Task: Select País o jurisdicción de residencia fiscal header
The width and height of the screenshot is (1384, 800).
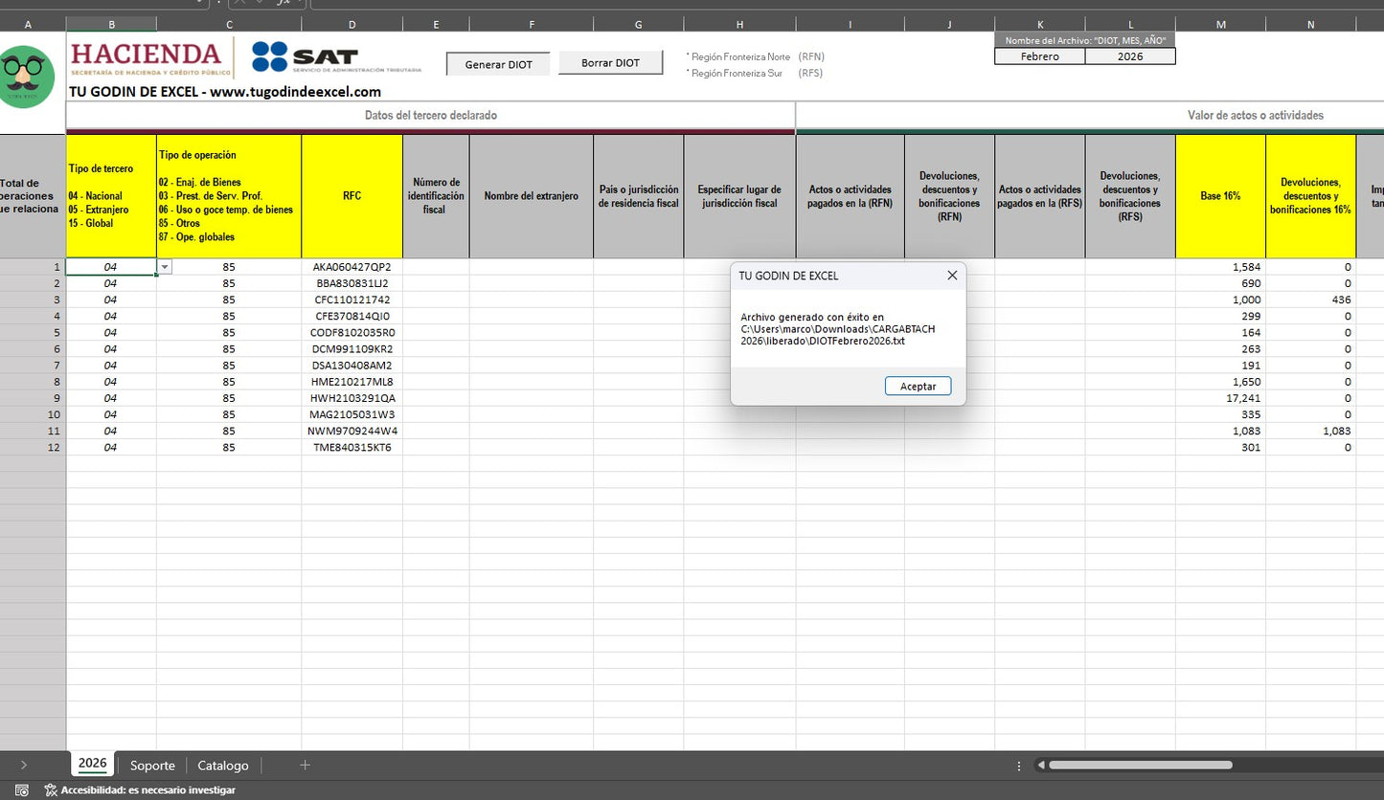Action: point(638,196)
